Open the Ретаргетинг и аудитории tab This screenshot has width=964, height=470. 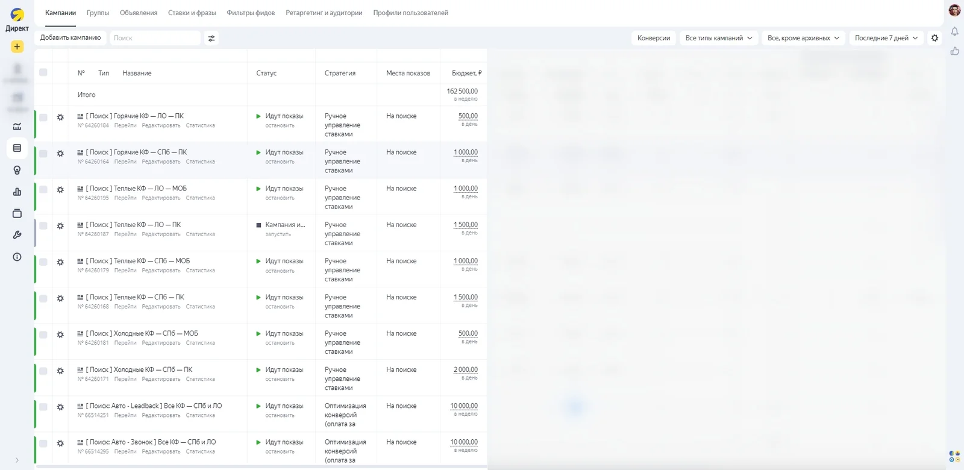[324, 13]
